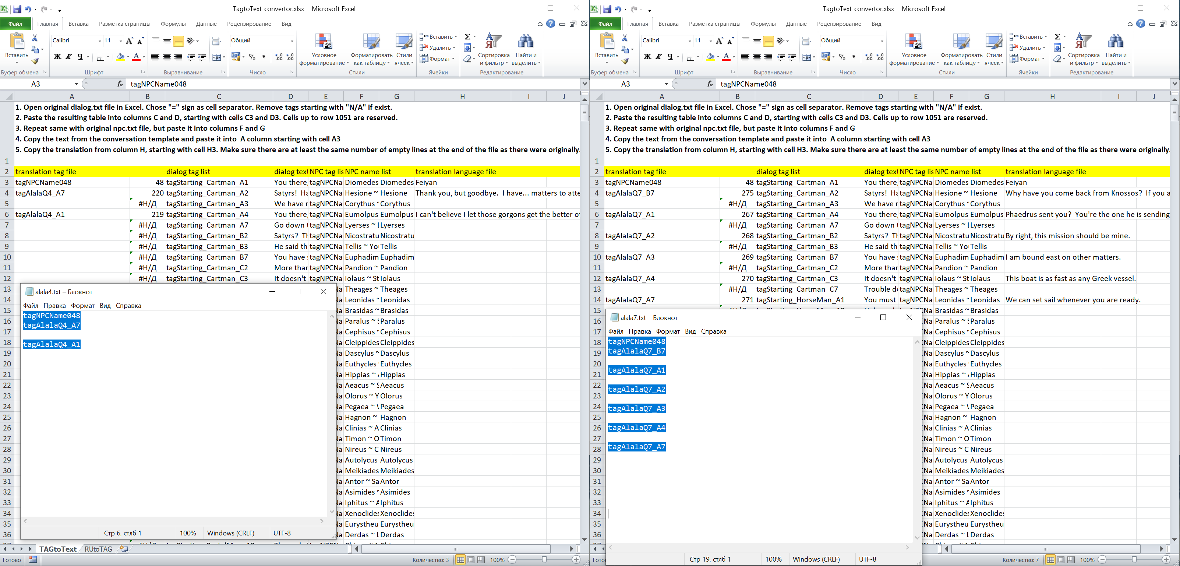1180x566 pixels.
Task: Decrease font size in left Excel window
Action: tap(141, 41)
